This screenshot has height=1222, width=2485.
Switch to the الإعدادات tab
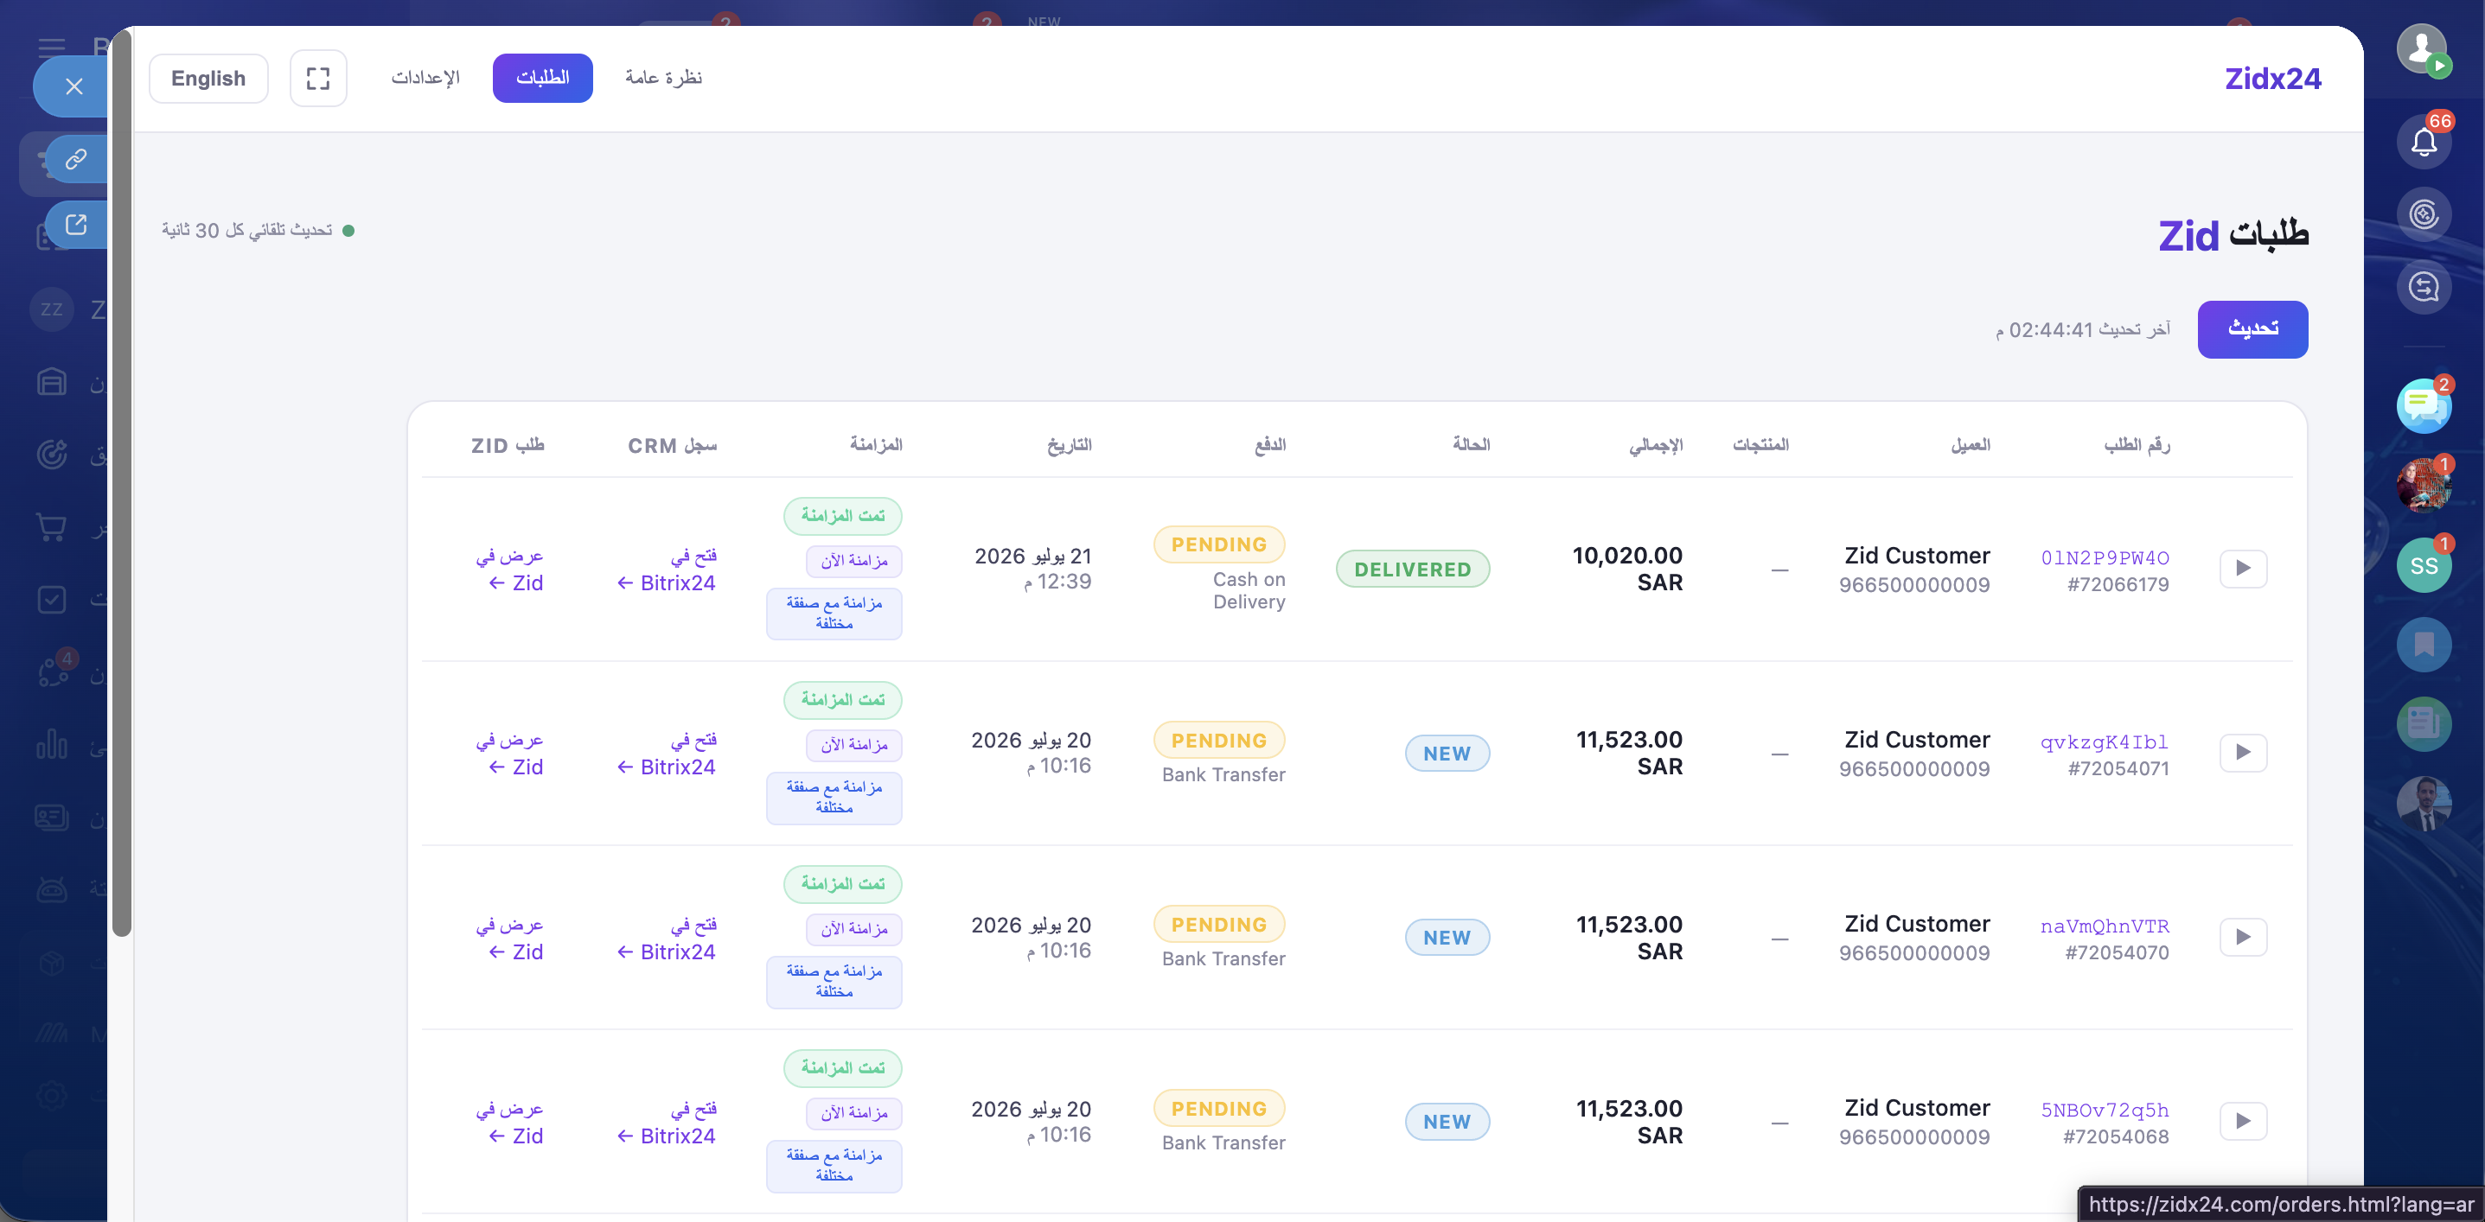tap(425, 78)
